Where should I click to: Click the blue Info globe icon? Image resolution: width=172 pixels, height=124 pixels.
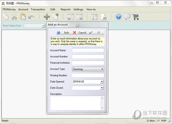click(x=58, y=33)
